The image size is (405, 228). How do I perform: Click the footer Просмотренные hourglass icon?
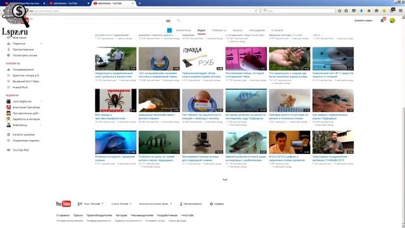point(181,204)
